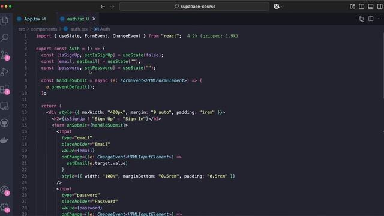The height and width of the screenshot is (216, 384).
Task: Click the import cost '4.2k (gzipped: 1.9k)' text
Action: (x=212, y=36)
